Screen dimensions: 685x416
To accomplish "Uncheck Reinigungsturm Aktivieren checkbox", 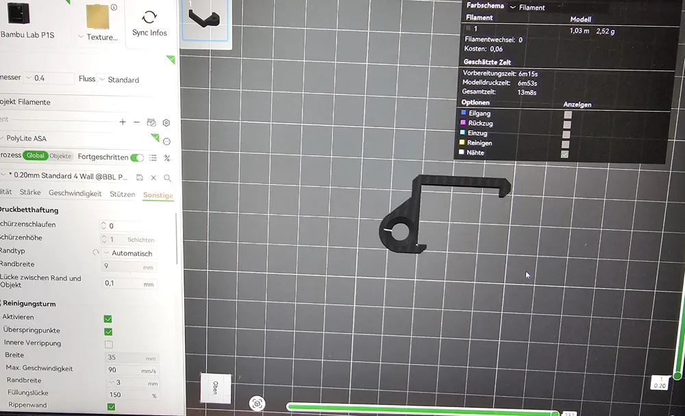I will point(108,319).
